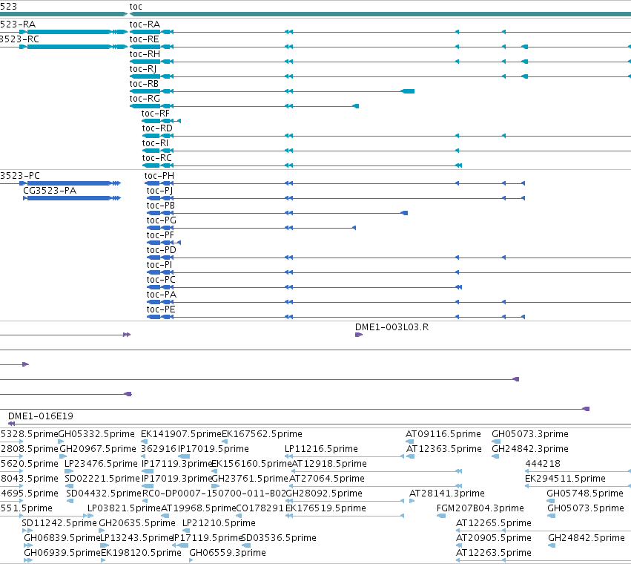Select the toc-RE transcript label
This screenshot has height=564, width=631.
[144, 39]
